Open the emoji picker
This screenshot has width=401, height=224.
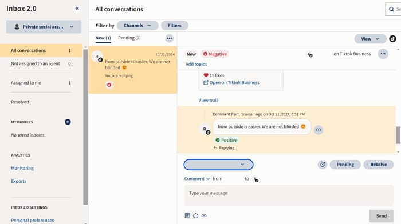click(x=196, y=215)
